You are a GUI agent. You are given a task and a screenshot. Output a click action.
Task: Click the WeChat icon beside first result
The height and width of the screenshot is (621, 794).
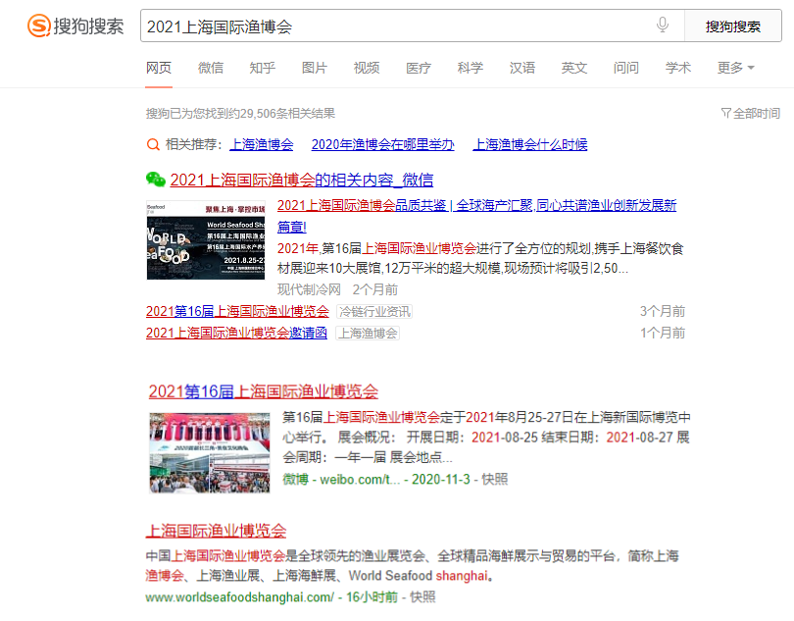[x=156, y=180]
